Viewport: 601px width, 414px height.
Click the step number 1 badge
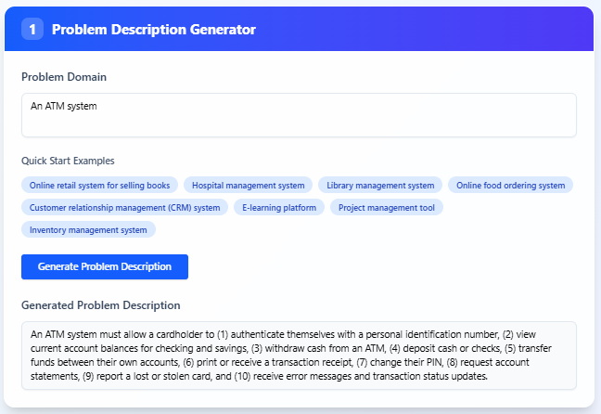click(32, 30)
